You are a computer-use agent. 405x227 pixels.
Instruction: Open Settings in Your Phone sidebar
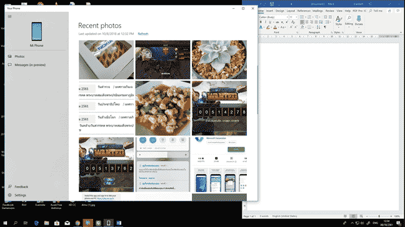[20, 195]
